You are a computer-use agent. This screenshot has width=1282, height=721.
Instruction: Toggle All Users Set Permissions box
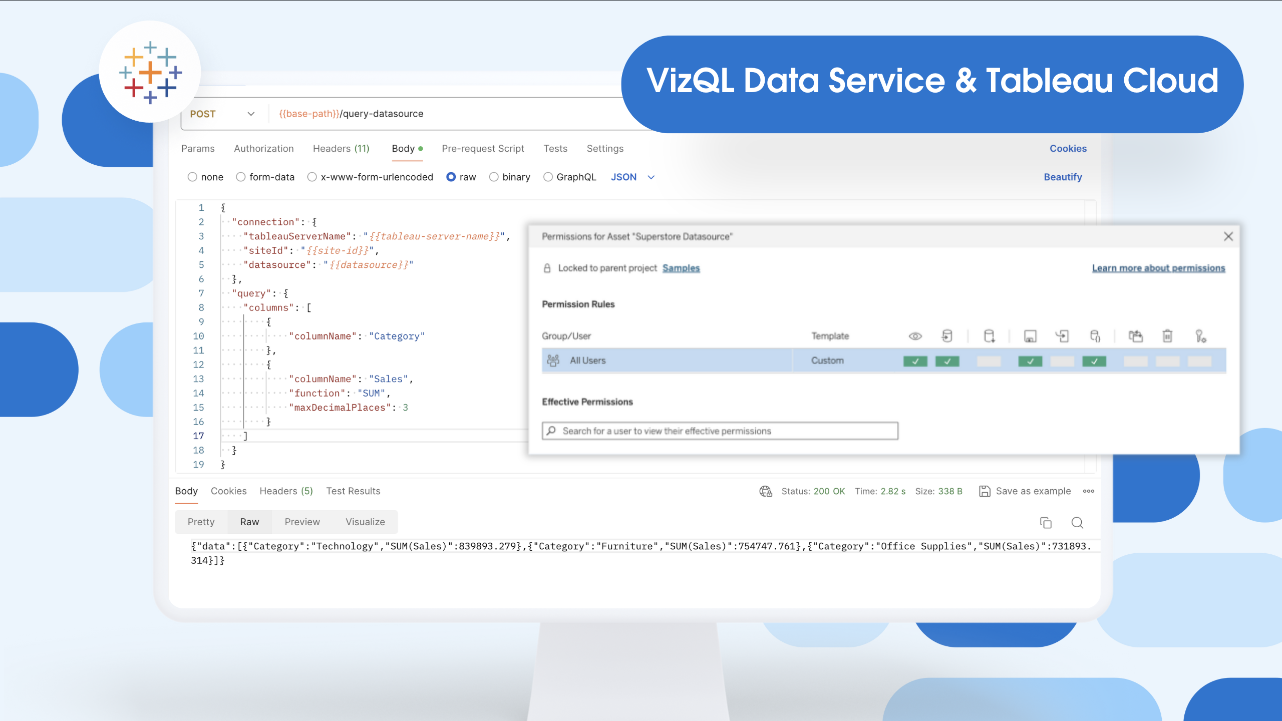[x=1199, y=361]
